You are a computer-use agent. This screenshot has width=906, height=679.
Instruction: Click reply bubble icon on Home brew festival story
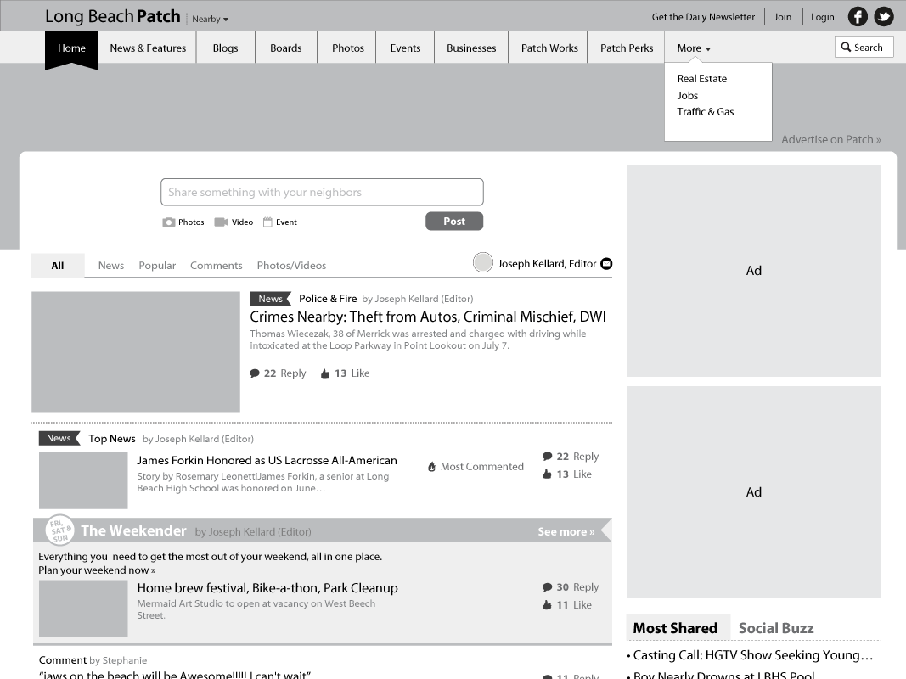pyautogui.click(x=547, y=587)
